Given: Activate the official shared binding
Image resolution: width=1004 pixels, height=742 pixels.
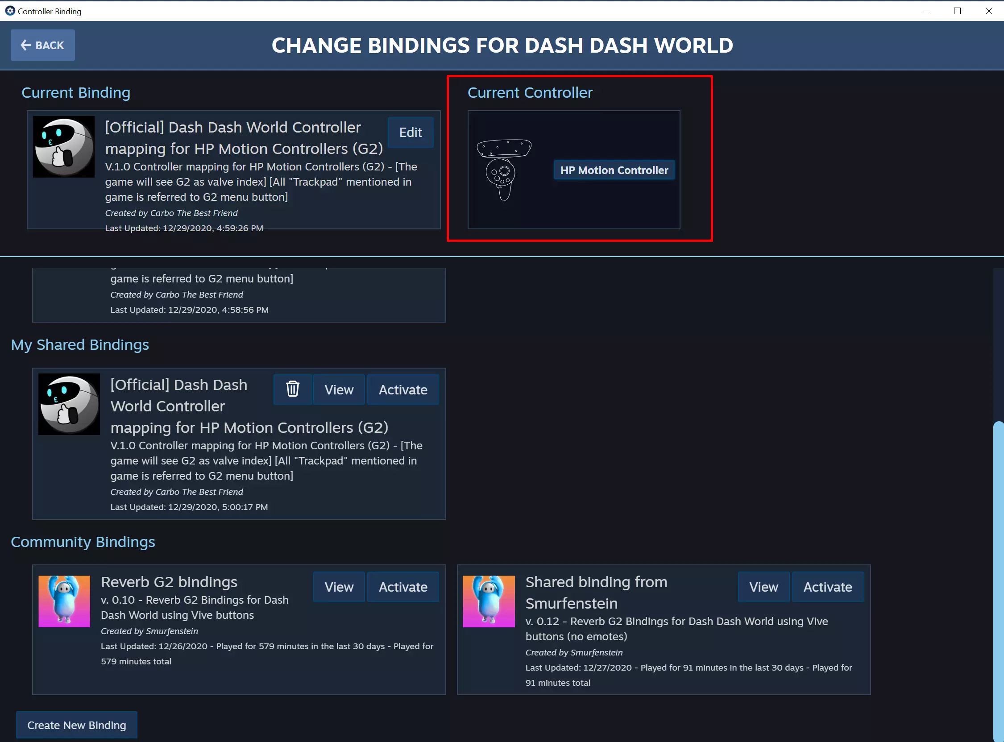Looking at the screenshot, I should 403,390.
